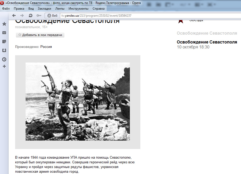This screenshot has height=174, width=241.
Task: Click the tv.yandex.ua address field
Action: click(151, 15)
